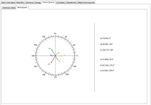Click the Ia:14.936A reading
The height and width of the screenshot is (105, 151).
tap(107, 59)
